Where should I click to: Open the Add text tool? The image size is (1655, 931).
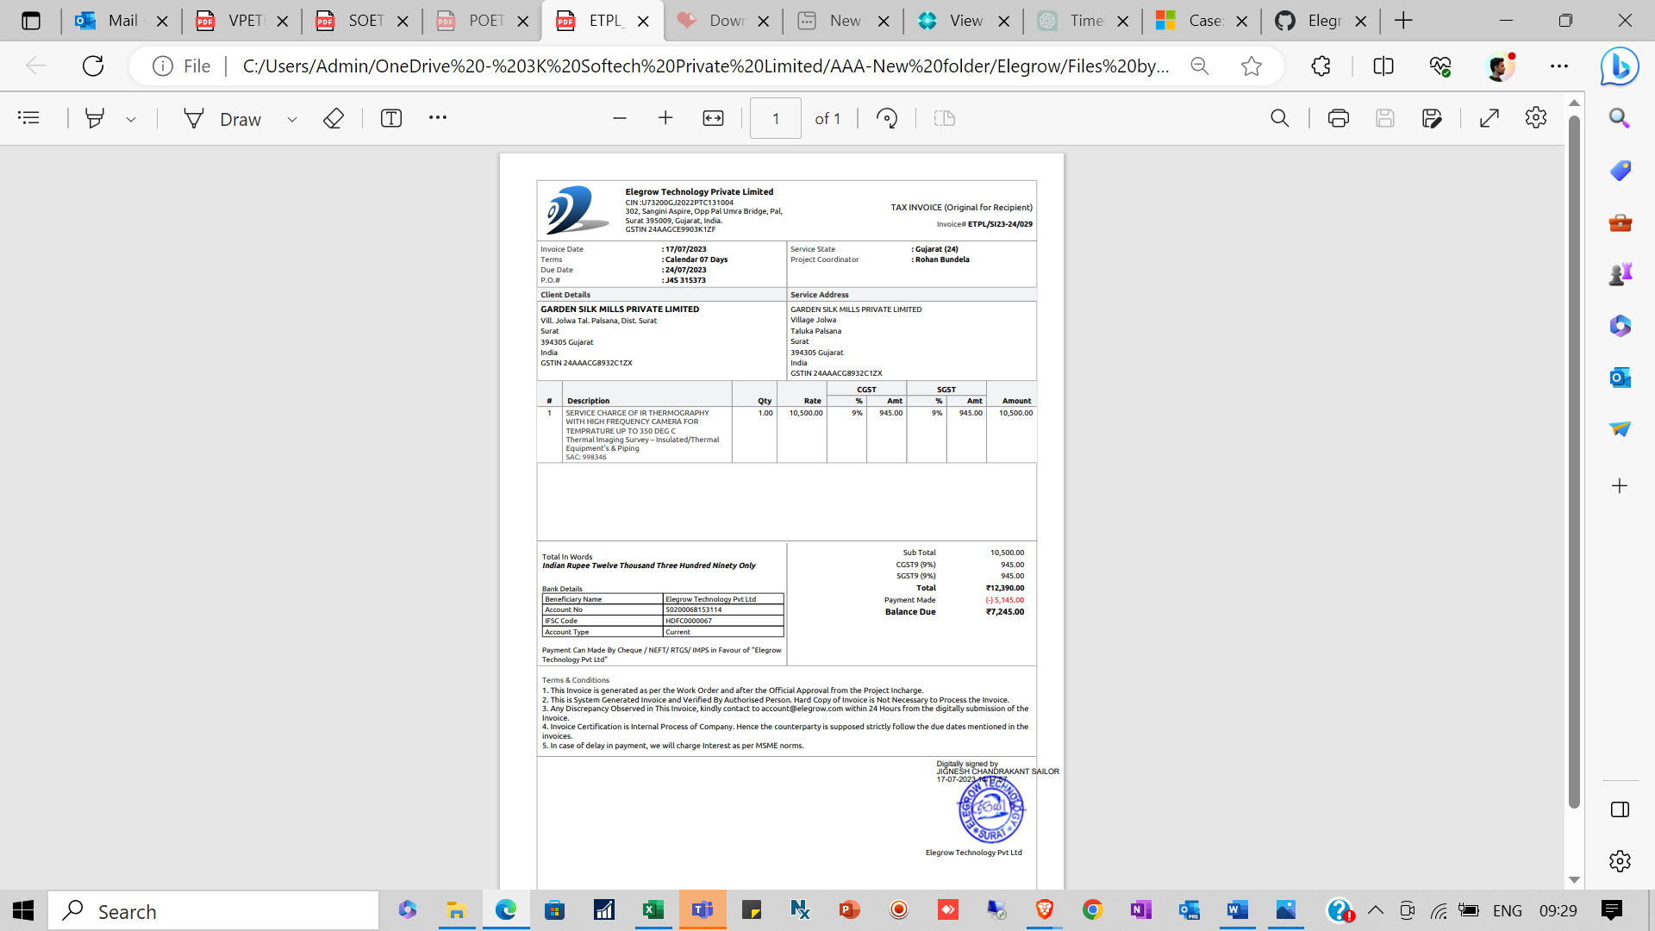(391, 118)
